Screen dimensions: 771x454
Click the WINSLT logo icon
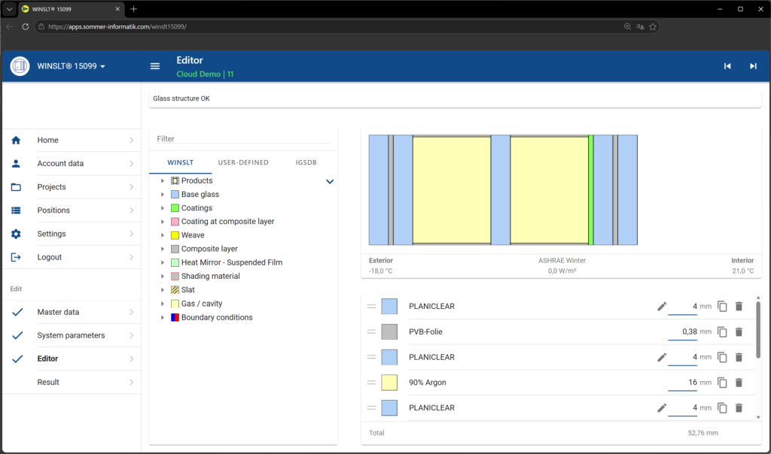[x=20, y=66]
